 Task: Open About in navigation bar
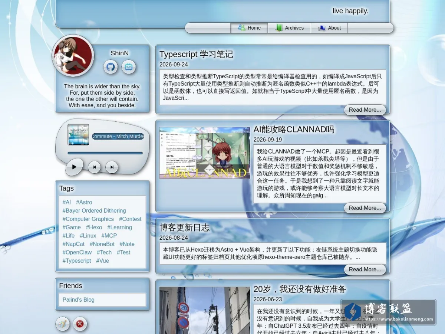click(x=329, y=28)
